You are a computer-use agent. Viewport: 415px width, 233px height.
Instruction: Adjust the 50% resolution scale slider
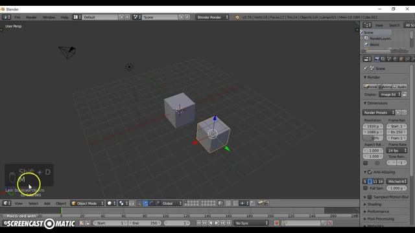click(x=373, y=138)
